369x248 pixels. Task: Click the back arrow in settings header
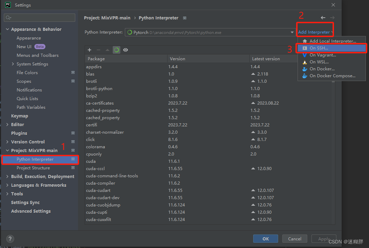tap(323, 18)
